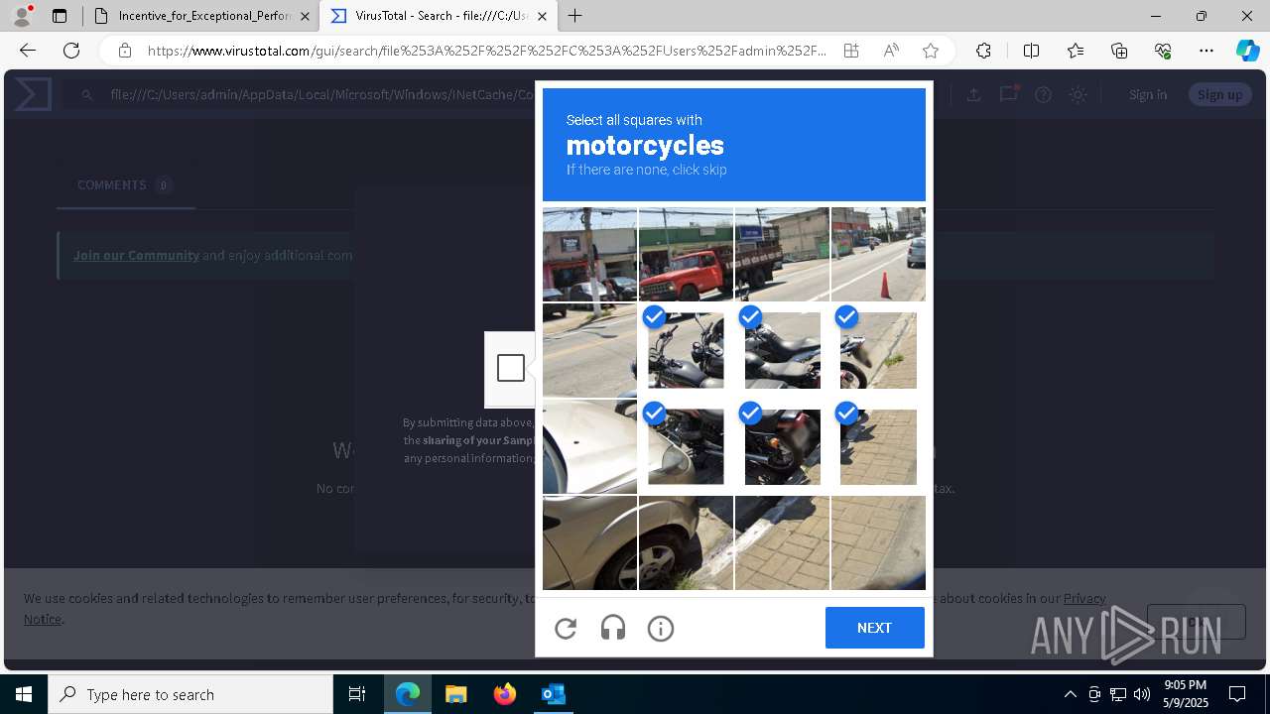Open the Windows notification center
This screenshot has width=1270, height=714.
1237,694
